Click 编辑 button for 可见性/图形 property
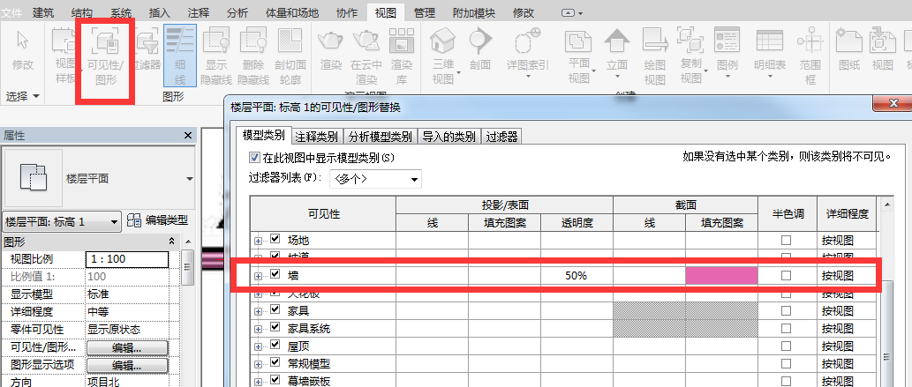Image resolution: width=912 pixels, height=387 pixels. pos(127,348)
